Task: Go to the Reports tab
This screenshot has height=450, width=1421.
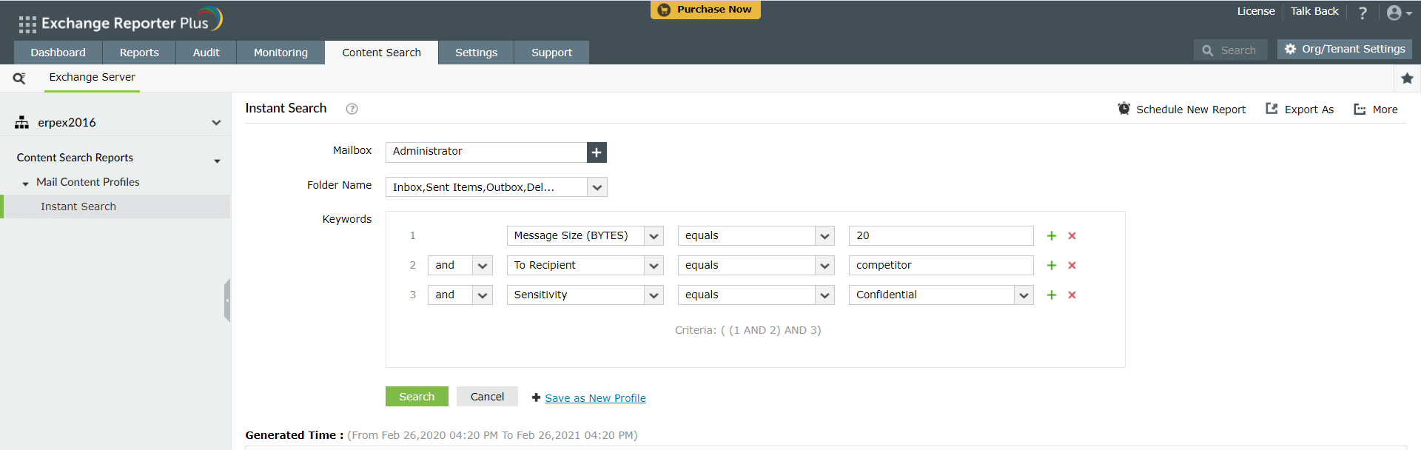Action: [x=139, y=53]
